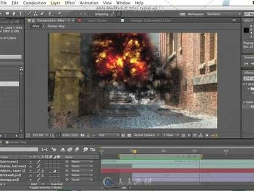Select the Puppet Pin tool

59,14
